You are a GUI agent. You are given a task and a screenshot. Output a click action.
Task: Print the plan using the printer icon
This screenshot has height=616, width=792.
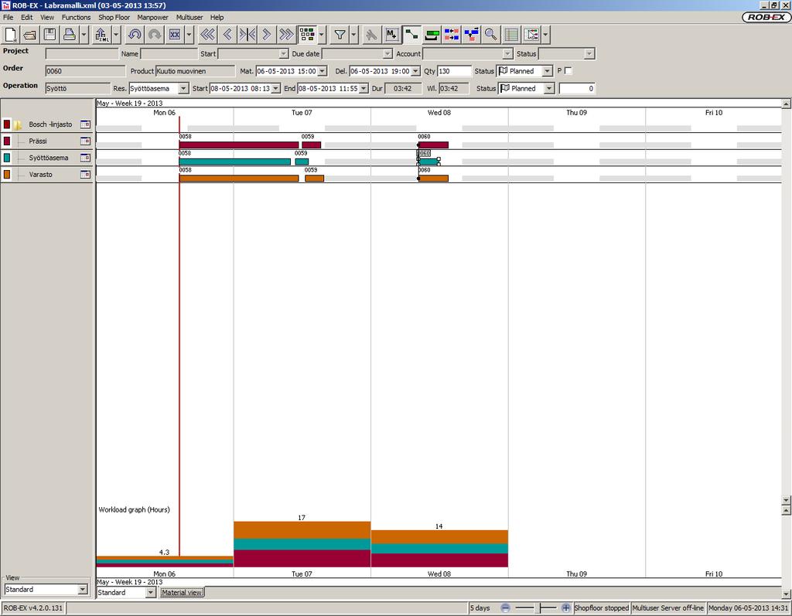coord(69,34)
